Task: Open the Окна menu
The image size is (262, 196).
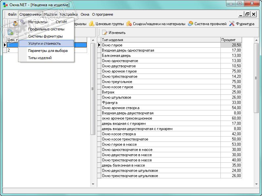Action: pyautogui.click(x=85, y=14)
